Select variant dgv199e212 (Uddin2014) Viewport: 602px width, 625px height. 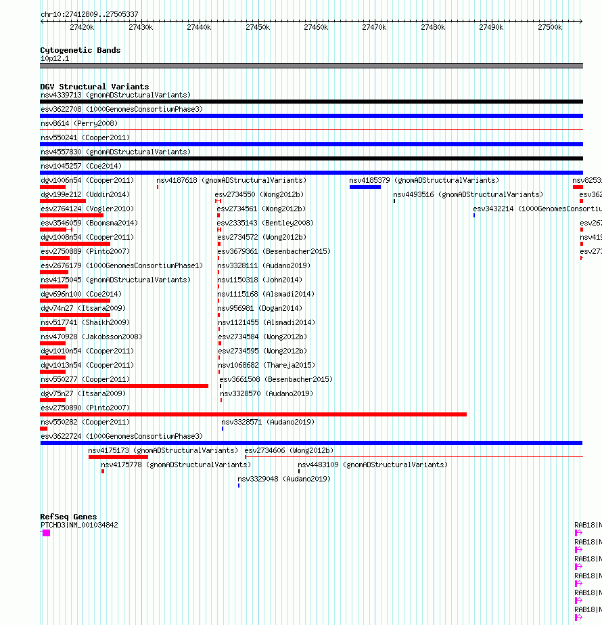(85, 194)
